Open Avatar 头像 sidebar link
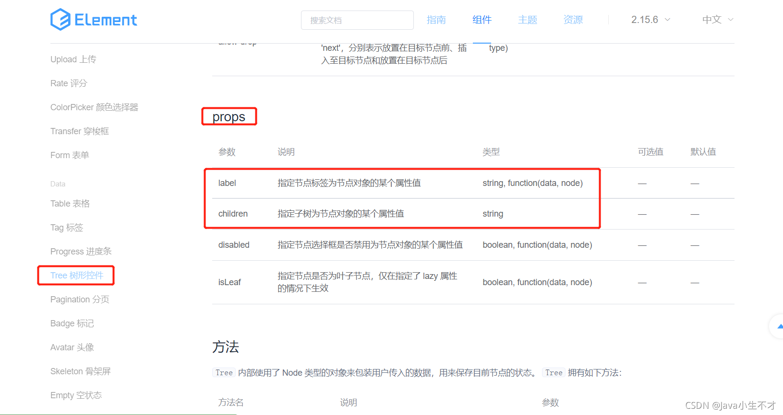The width and height of the screenshot is (783, 415). [x=72, y=347]
